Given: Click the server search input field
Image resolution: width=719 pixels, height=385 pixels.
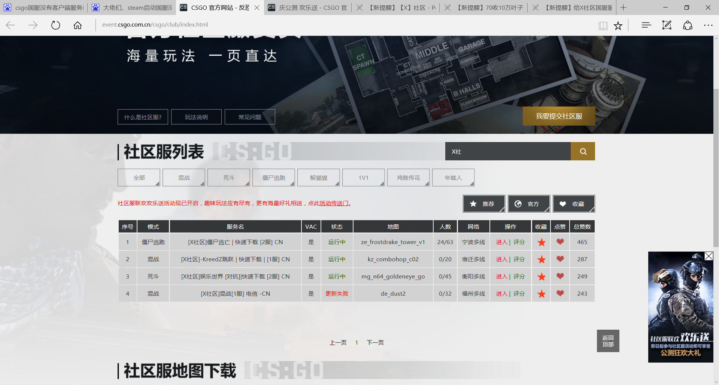Looking at the screenshot, I should [x=507, y=151].
